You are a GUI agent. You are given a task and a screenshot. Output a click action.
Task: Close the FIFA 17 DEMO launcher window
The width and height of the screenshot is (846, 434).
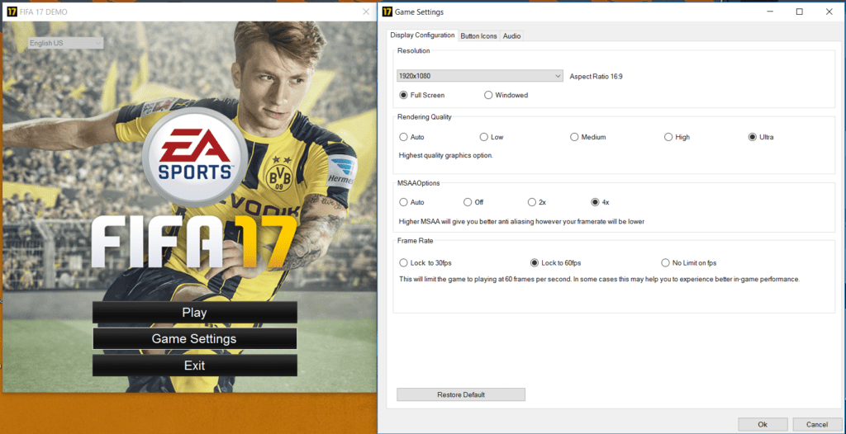[366, 12]
